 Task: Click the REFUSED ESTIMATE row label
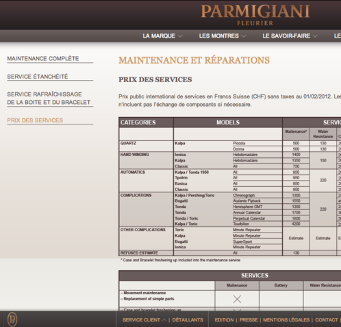[139, 253]
